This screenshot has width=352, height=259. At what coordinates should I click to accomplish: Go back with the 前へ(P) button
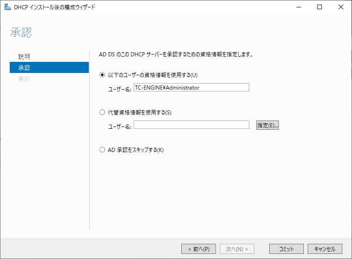(199, 249)
